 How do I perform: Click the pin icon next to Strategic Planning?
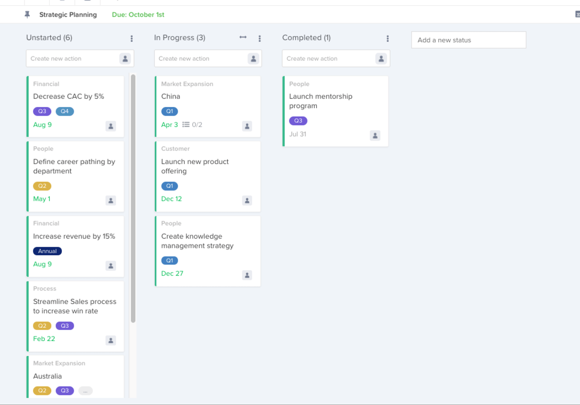coord(27,14)
